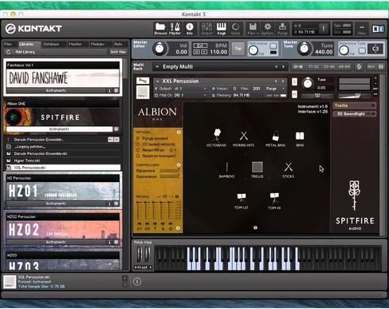Toggle the Metronome On switch

point(273,46)
